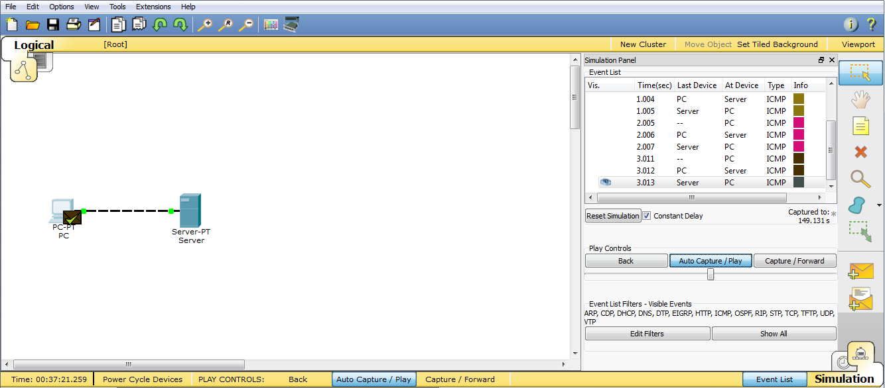This screenshot has height=388, width=885.
Task: Open the Extensions menu
Action: coord(153,7)
